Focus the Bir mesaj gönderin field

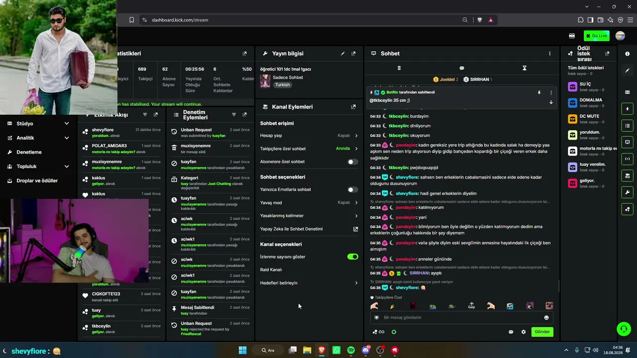(x=461, y=317)
